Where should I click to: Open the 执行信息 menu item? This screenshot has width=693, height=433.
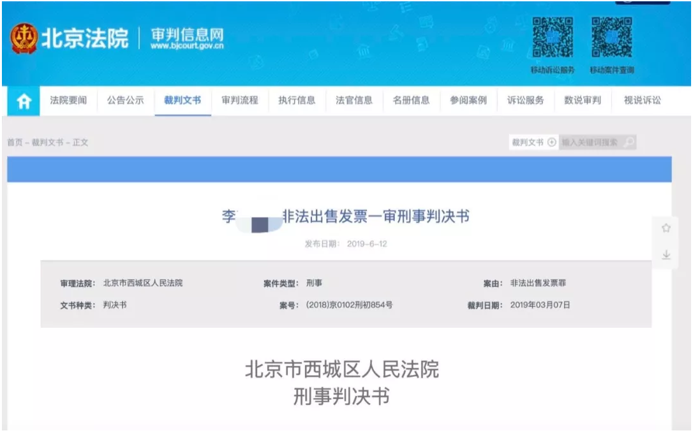point(297,100)
